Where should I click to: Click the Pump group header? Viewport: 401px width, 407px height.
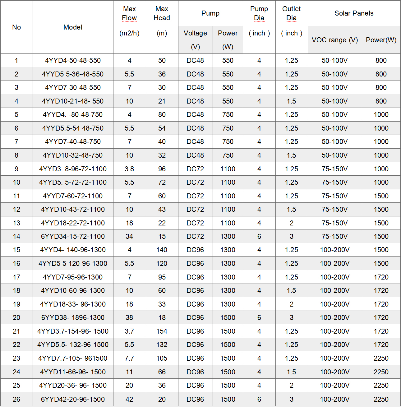tap(210, 13)
